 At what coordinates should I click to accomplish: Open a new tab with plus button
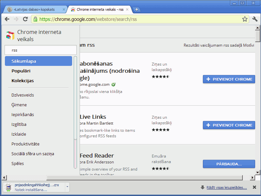137,9
